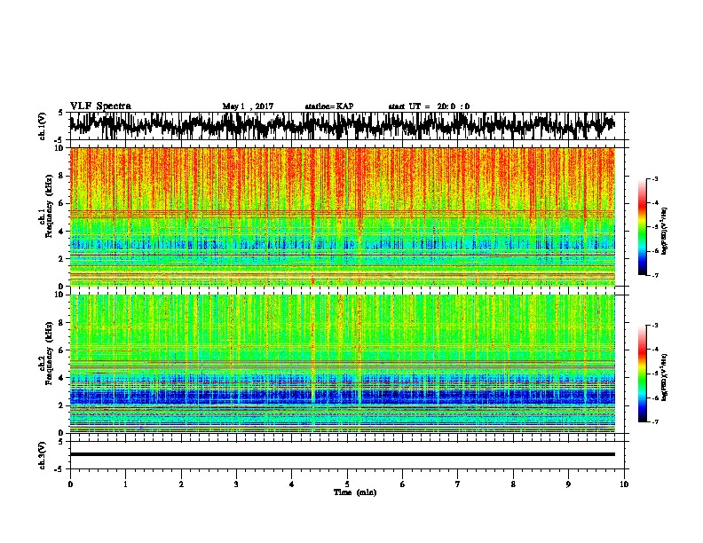Click the "Time (min)" axis label
Screen dimensions: 703x543
(355, 492)
